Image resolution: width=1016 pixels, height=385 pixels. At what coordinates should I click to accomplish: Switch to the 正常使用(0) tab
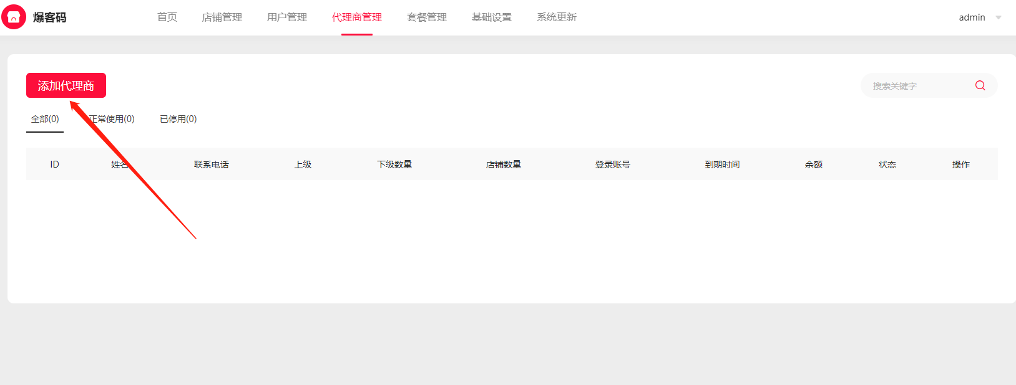(112, 119)
